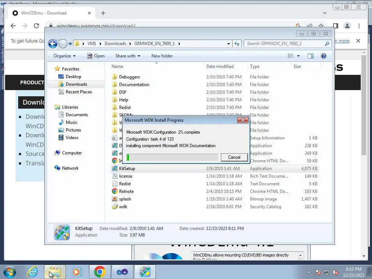Open the Share with menu
The width and height of the screenshot is (372, 279).
(128, 56)
